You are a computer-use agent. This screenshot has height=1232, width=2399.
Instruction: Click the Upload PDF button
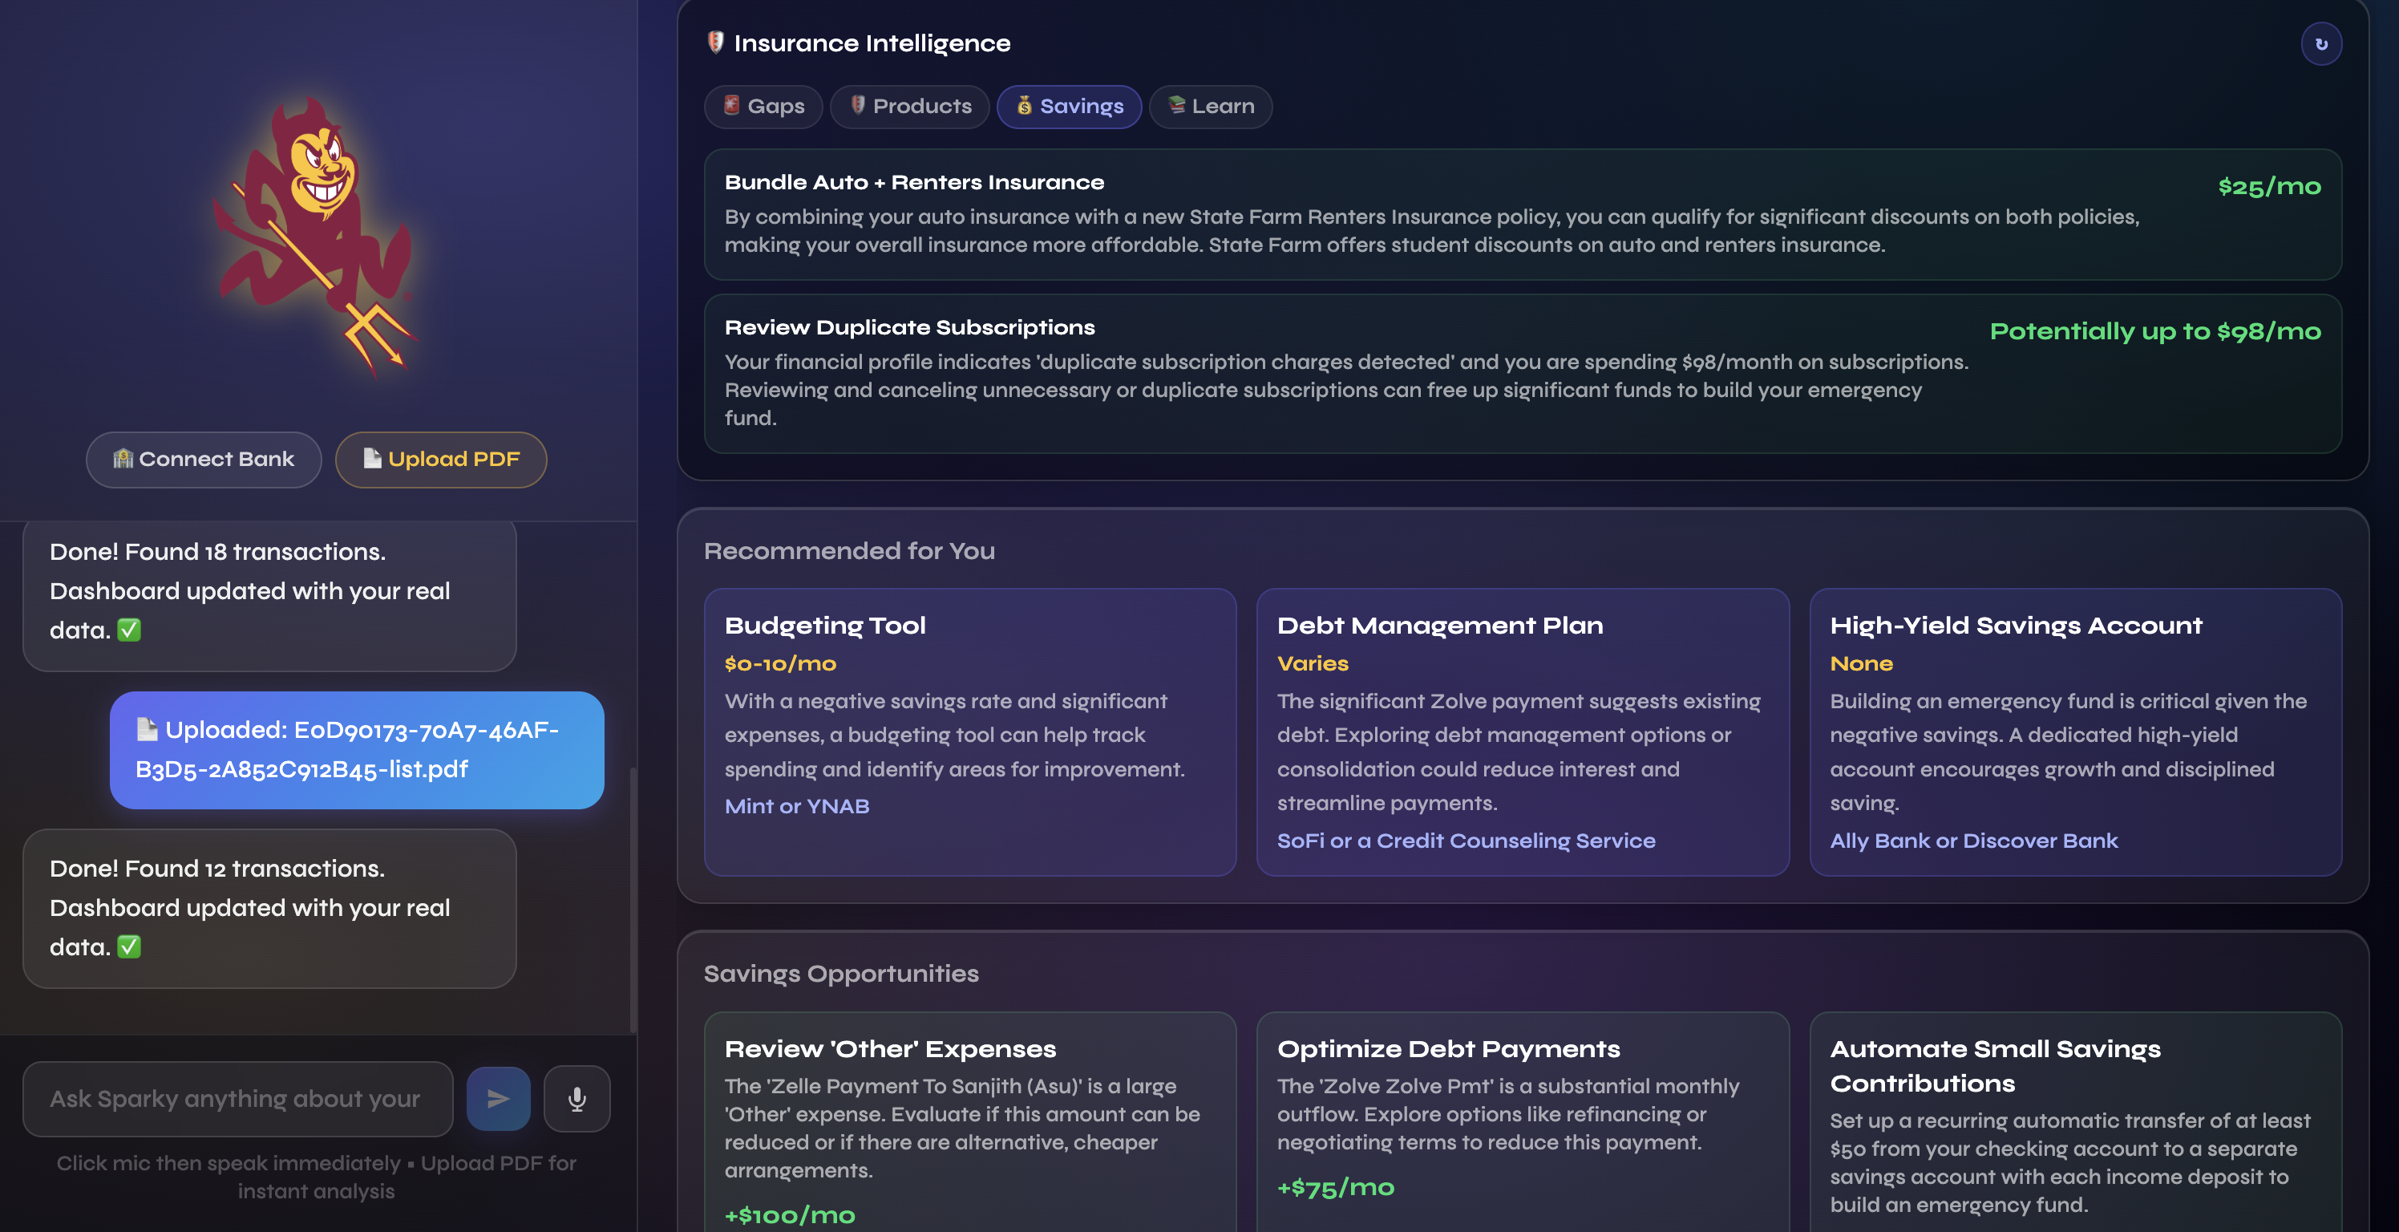click(440, 459)
